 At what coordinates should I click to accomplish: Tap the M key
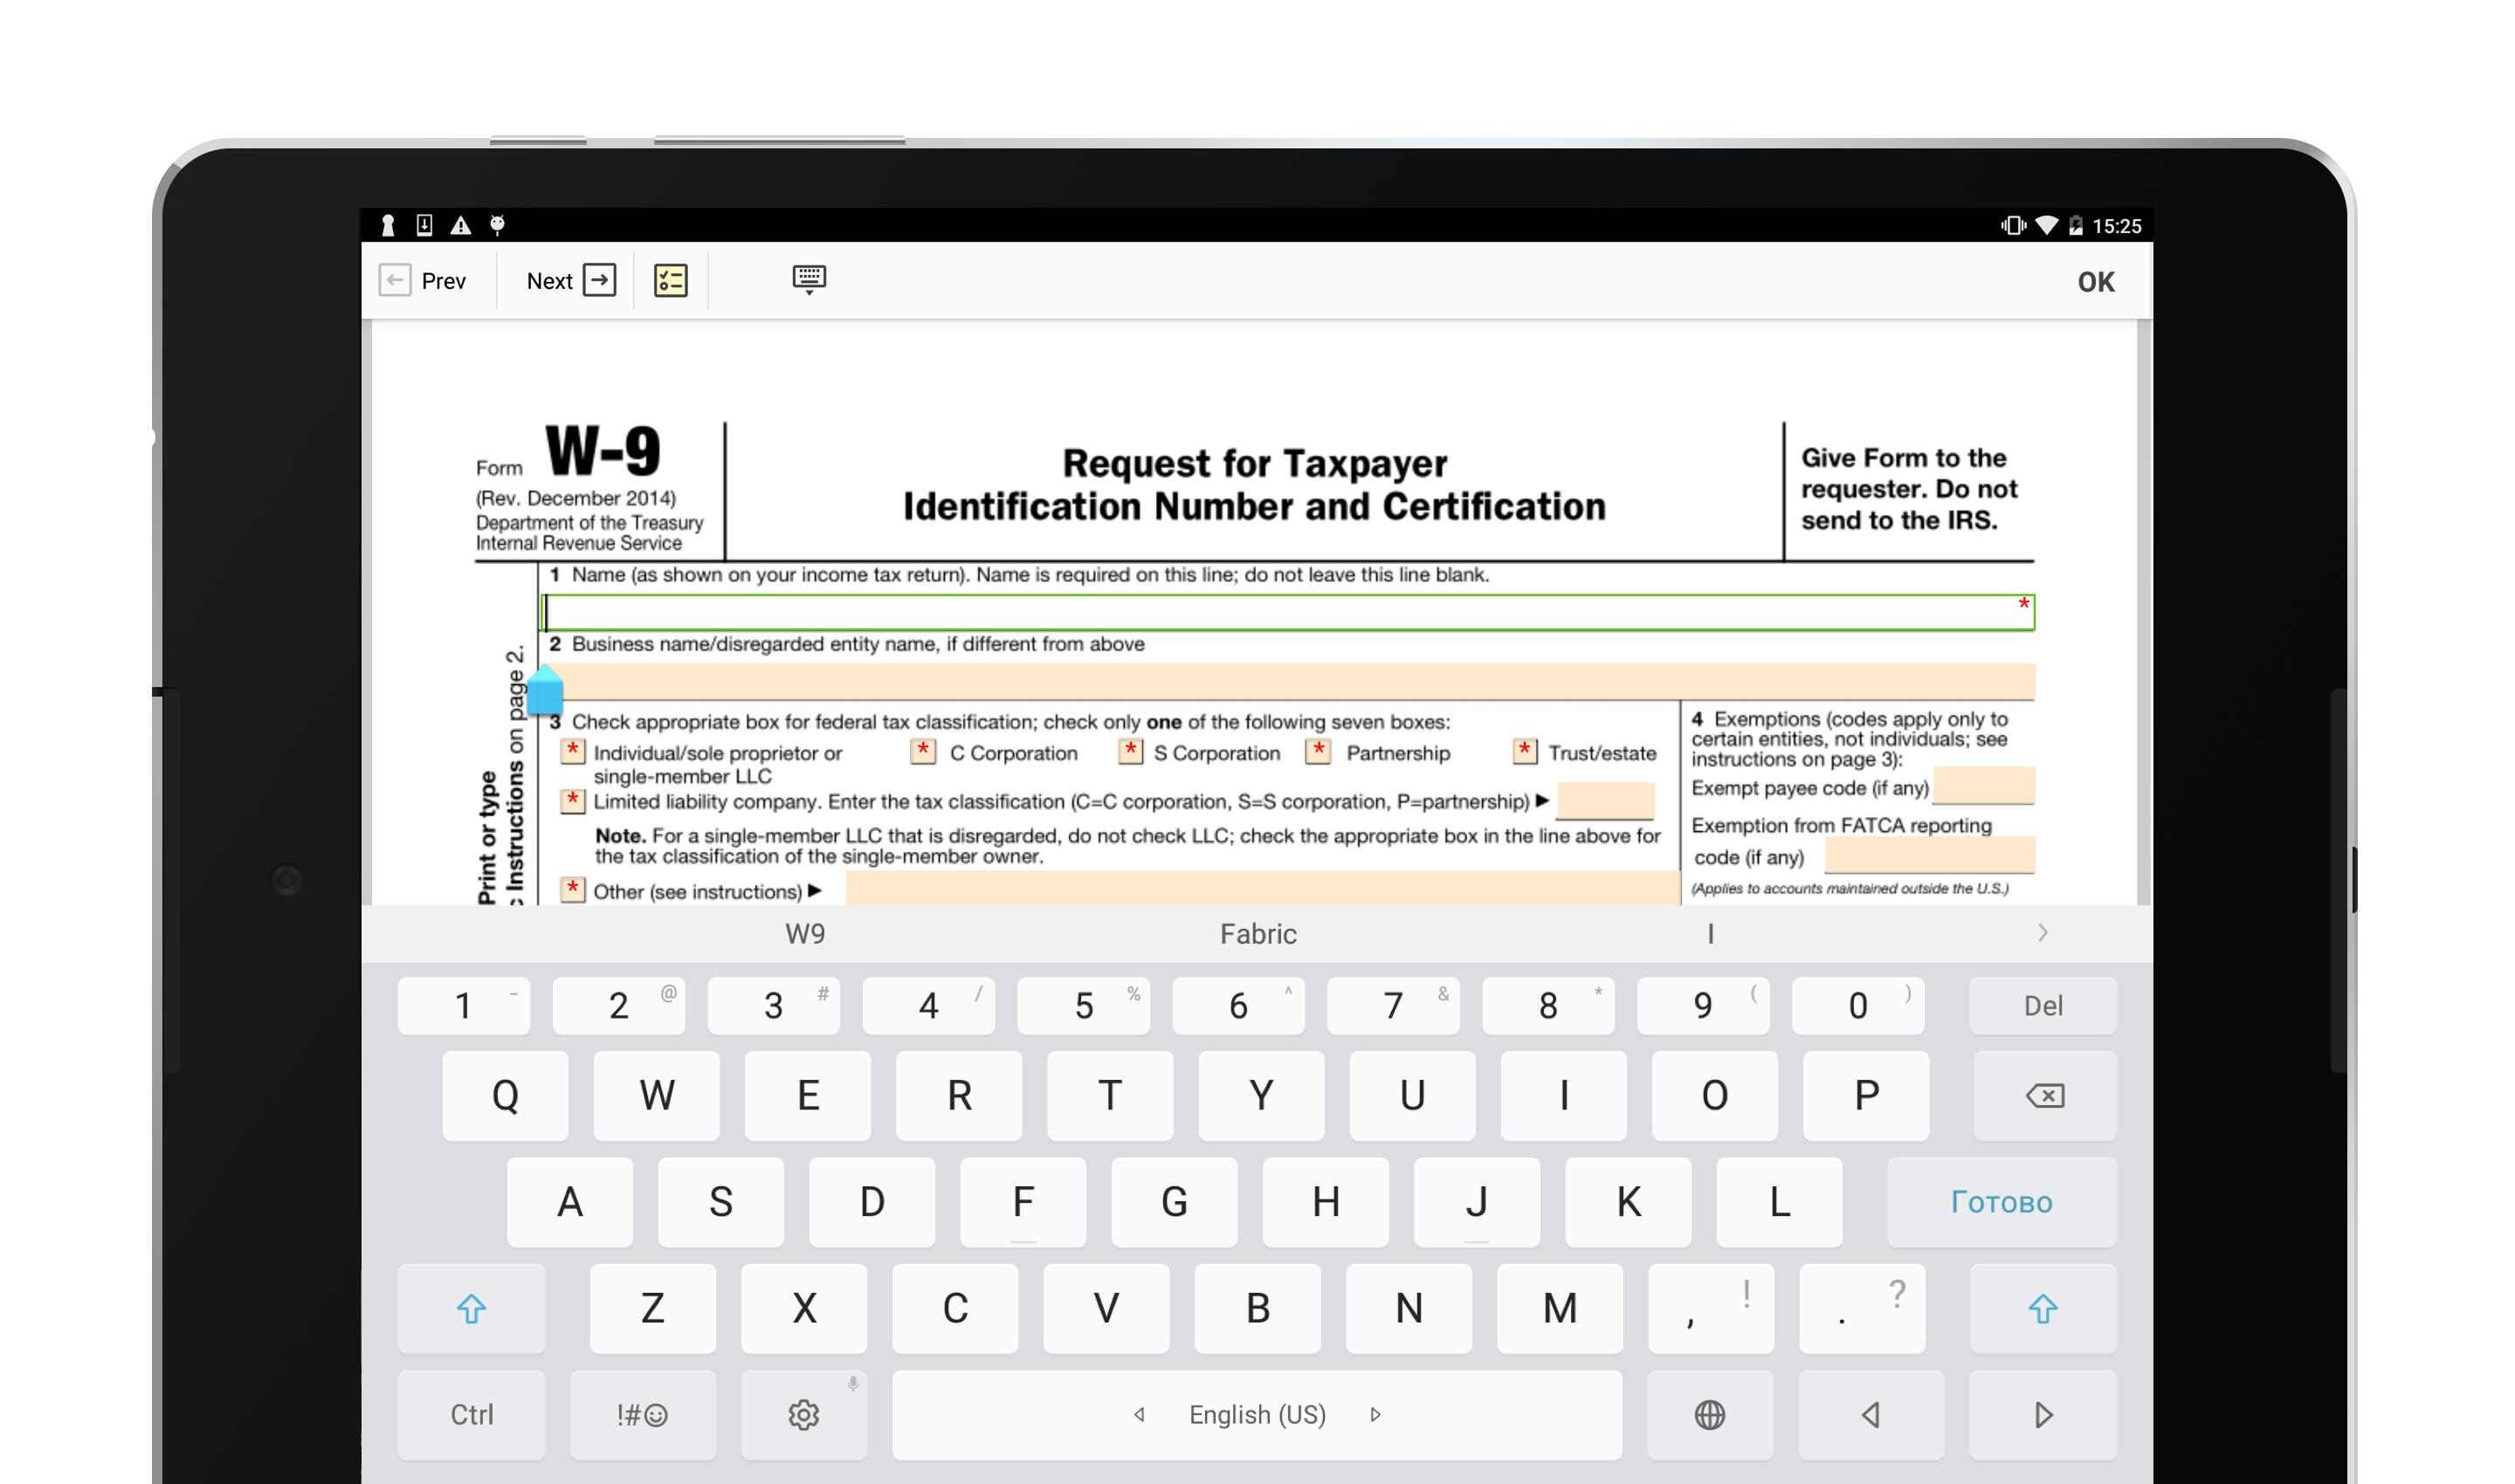click(x=1560, y=1308)
